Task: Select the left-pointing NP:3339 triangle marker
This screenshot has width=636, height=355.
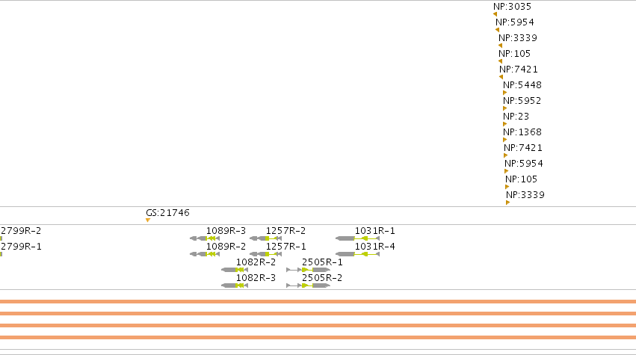Action: 501,46
